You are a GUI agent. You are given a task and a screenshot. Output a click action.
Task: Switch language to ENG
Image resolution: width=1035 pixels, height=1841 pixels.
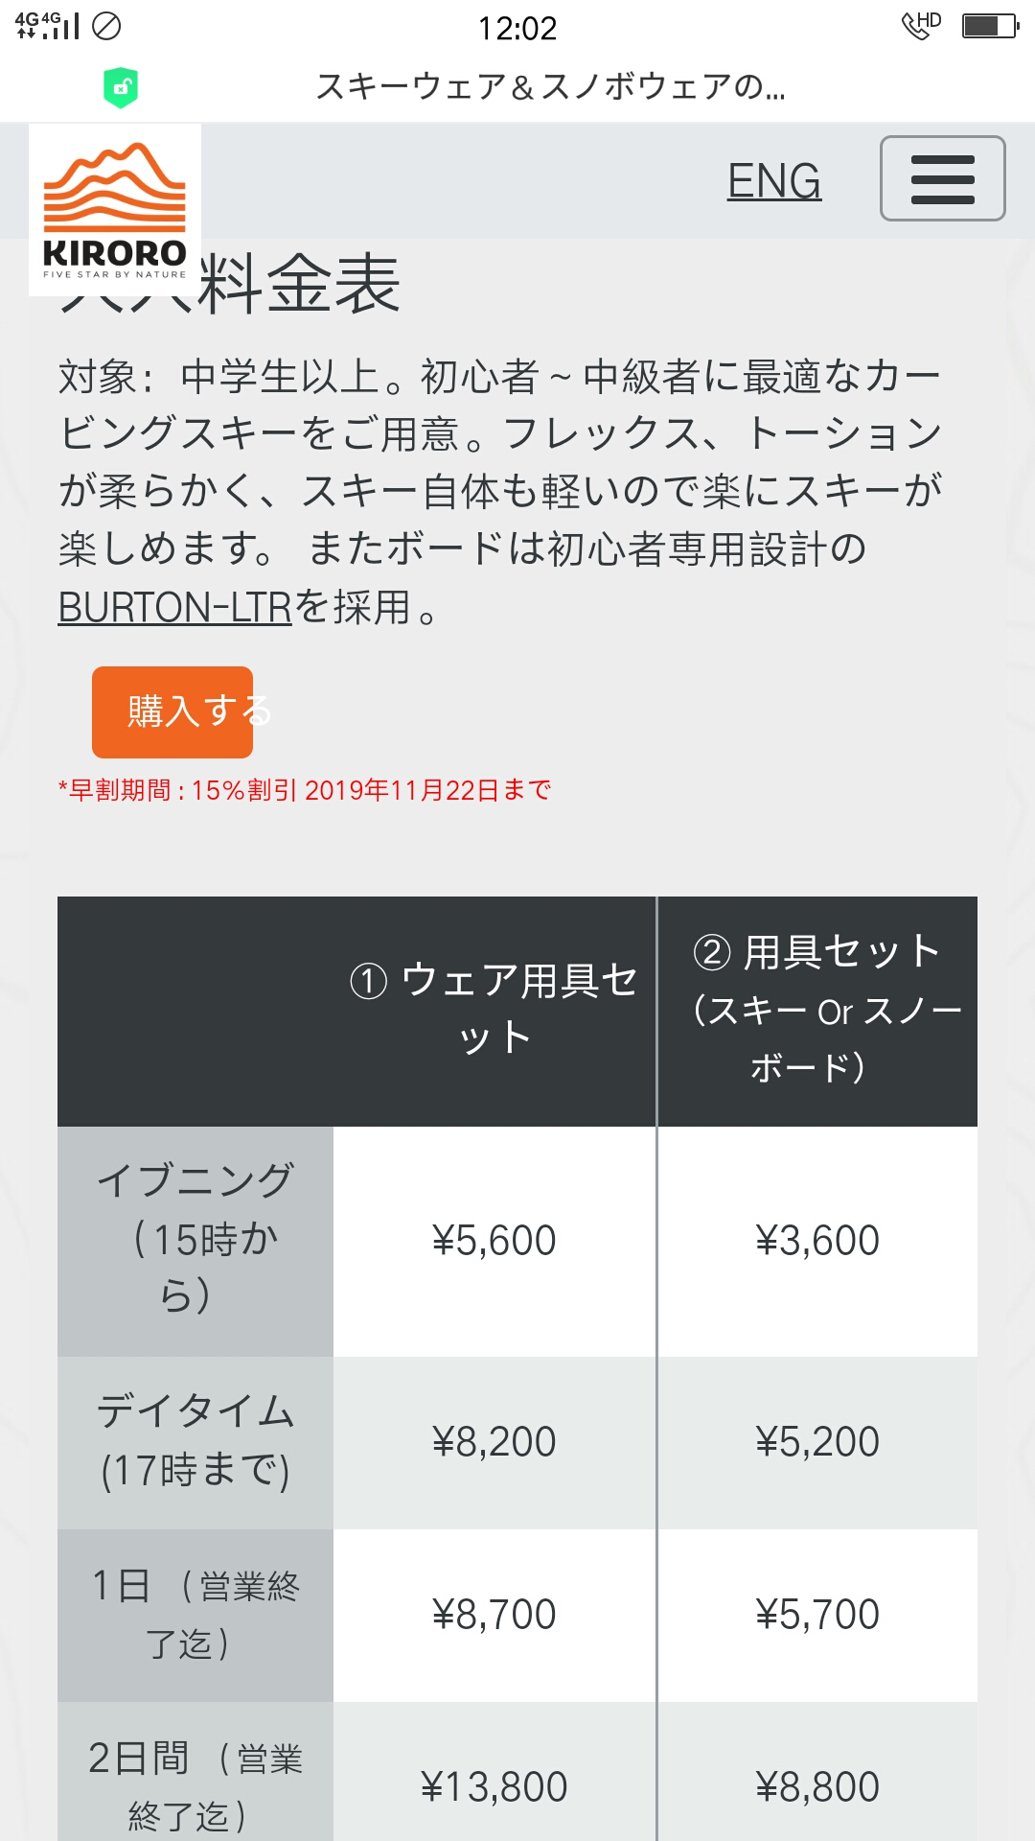click(773, 181)
